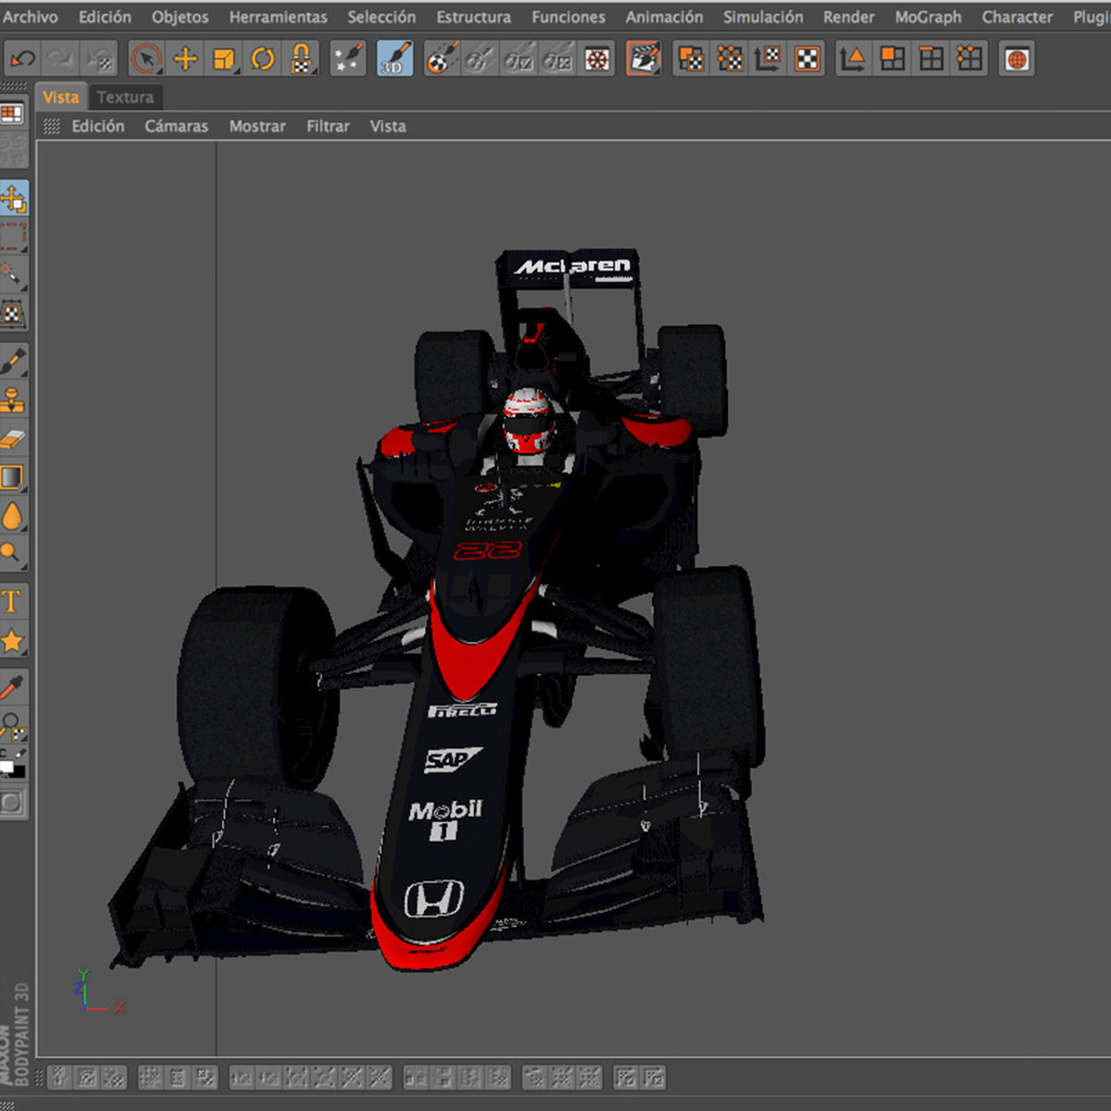Viewport: 1111px width, 1111px height.
Task: Select the Vista tab
Action: (61, 96)
